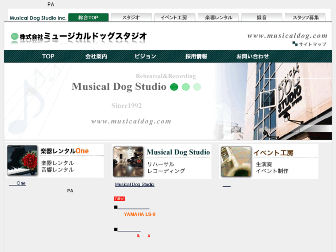Open 採用情報 in the navigation bar
Image resolution: width=336 pixels, height=252 pixels.
[x=196, y=56]
